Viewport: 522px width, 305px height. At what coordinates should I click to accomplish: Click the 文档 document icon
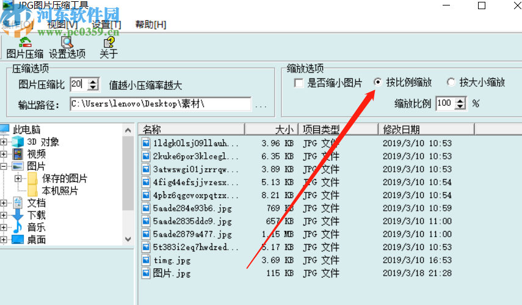tap(18, 203)
